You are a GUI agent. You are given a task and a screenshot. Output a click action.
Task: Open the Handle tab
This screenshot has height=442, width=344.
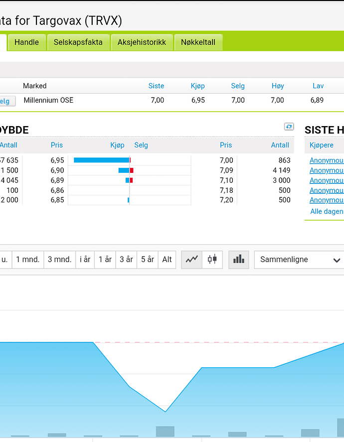pyautogui.click(x=26, y=42)
